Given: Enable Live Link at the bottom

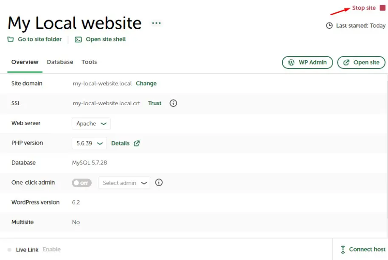Looking at the screenshot, I should coord(51,249).
